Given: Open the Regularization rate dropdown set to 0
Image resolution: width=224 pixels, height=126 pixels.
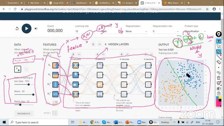Looking at the screenshot, I should 166,31.
